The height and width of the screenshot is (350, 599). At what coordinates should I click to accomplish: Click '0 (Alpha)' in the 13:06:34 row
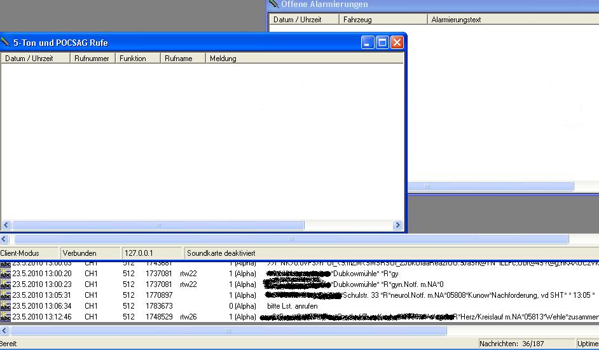click(242, 306)
